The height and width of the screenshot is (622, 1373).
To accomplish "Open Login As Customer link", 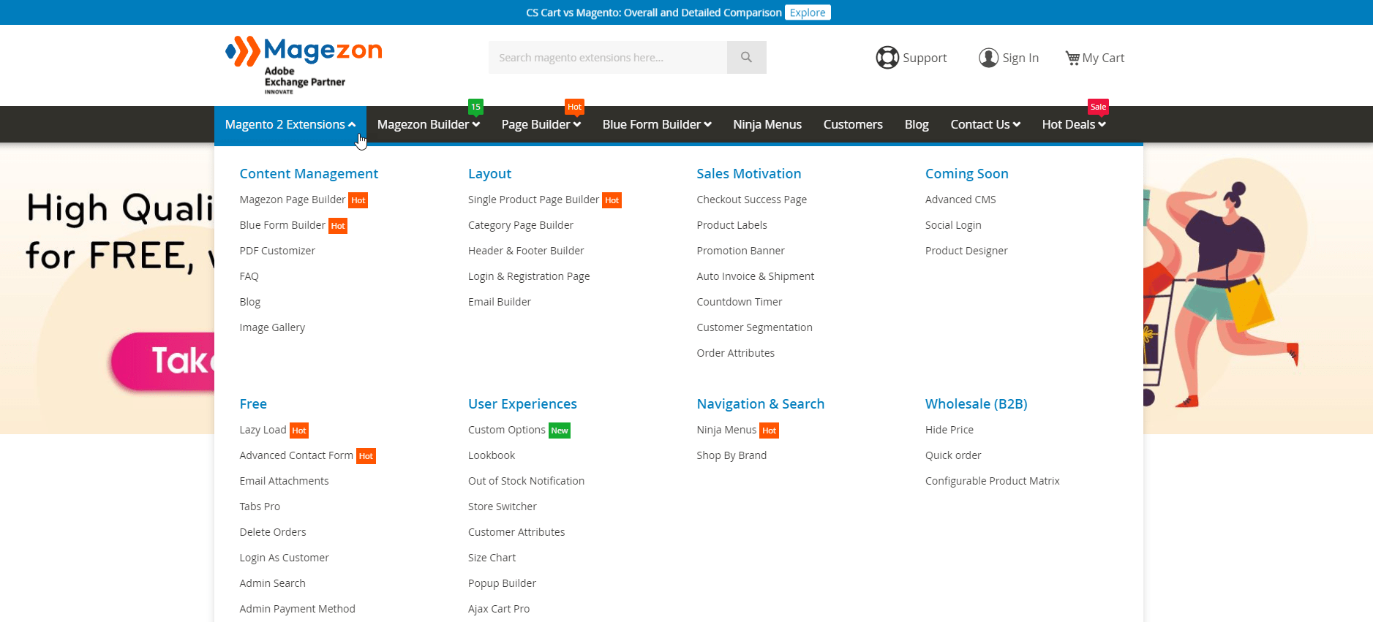I will [x=284, y=558].
